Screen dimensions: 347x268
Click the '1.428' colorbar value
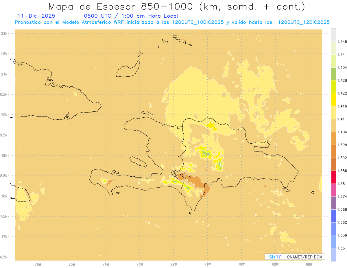point(342,80)
